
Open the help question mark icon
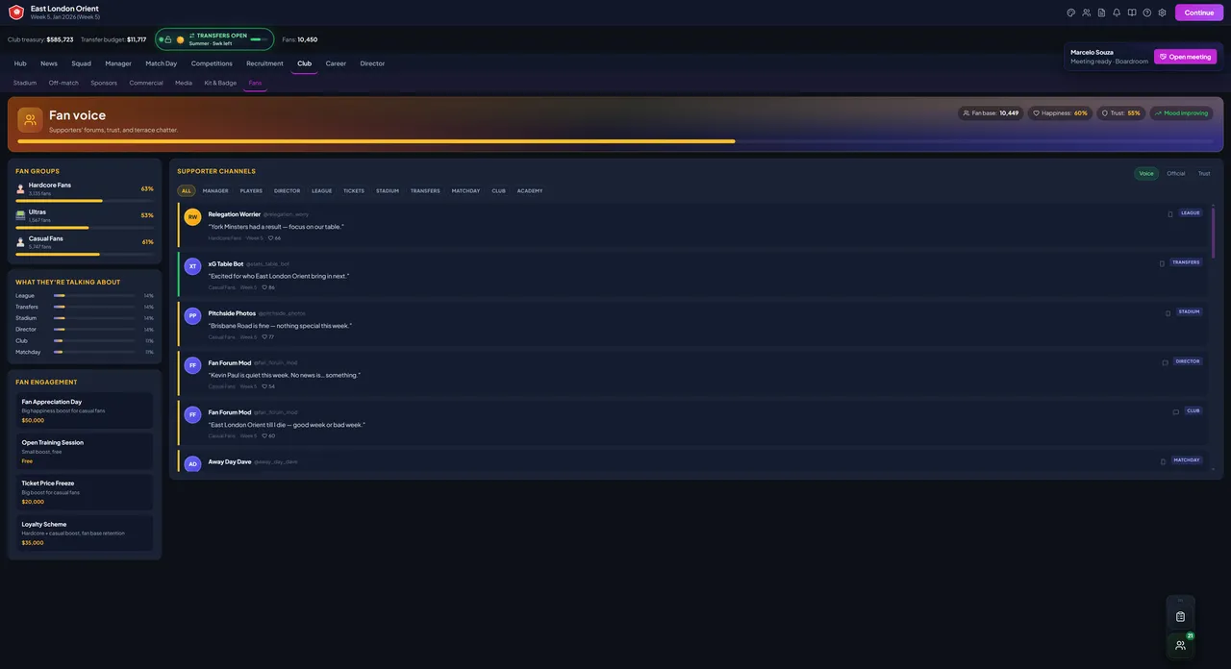(1147, 12)
